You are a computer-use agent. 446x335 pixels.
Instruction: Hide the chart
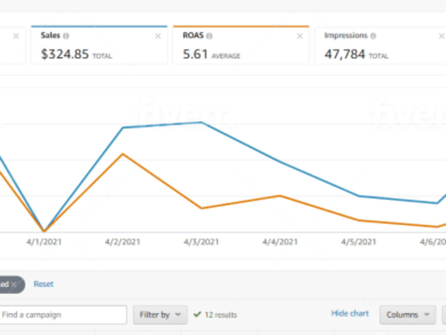tap(350, 314)
